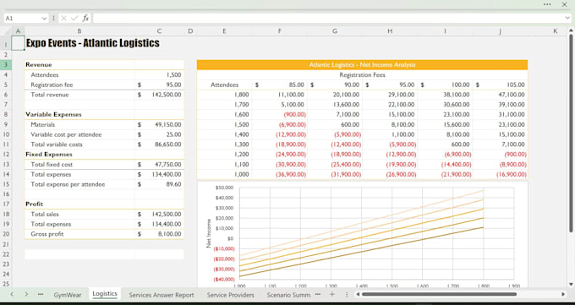Show hidden sheets via left ellipsis

click(x=41, y=294)
